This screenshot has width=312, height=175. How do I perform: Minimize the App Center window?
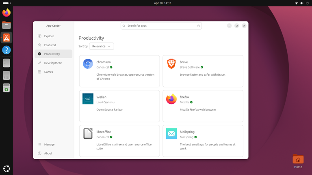click(229, 26)
